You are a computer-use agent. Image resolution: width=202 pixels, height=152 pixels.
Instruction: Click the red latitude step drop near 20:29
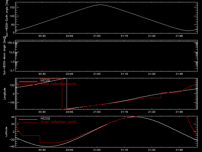[40, 139]
